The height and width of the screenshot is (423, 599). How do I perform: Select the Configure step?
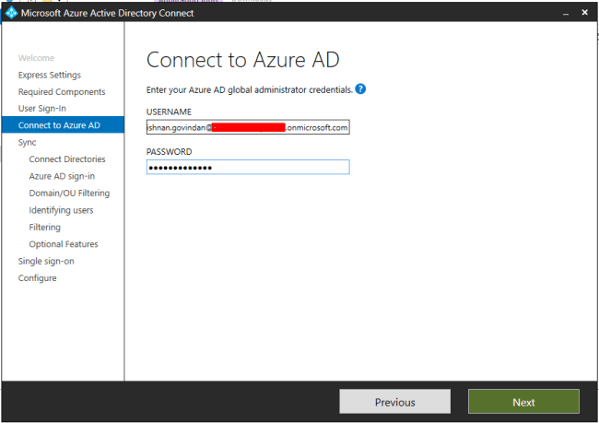point(38,278)
